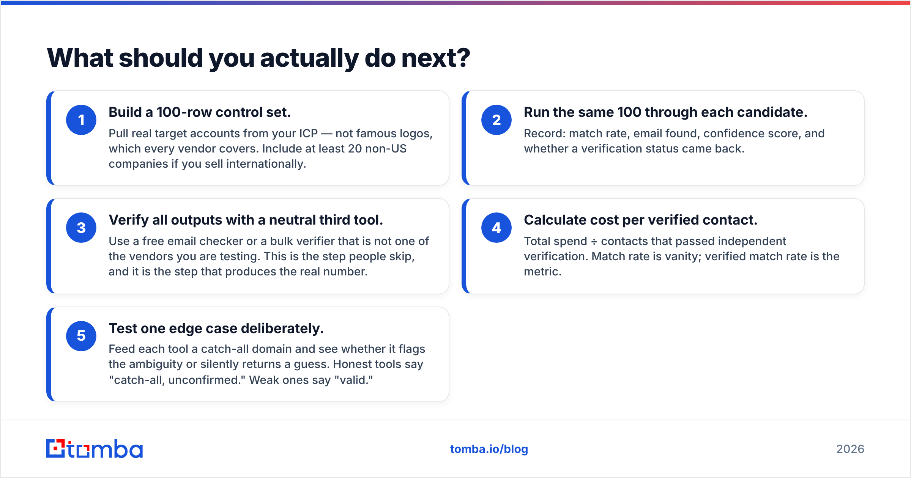Click the main title "What should you actually do next?"
911x478 pixels.
point(258,58)
